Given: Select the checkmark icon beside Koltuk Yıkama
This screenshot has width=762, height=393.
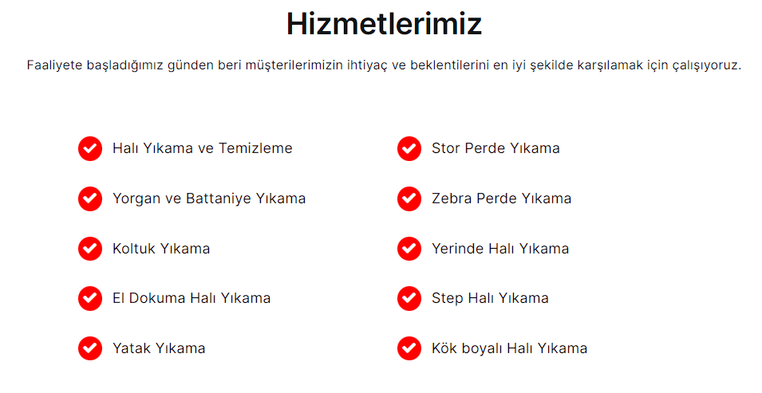Looking at the screenshot, I should [x=90, y=249].
